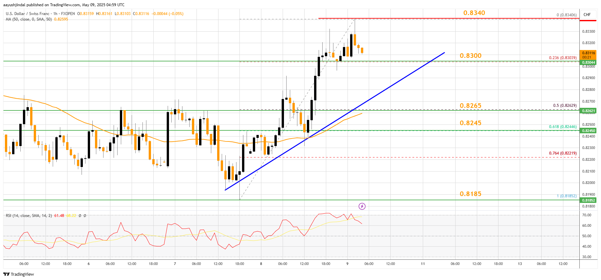Open the CHF currency selector
This screenshot has width=601, height=280.
coord(587,15)
